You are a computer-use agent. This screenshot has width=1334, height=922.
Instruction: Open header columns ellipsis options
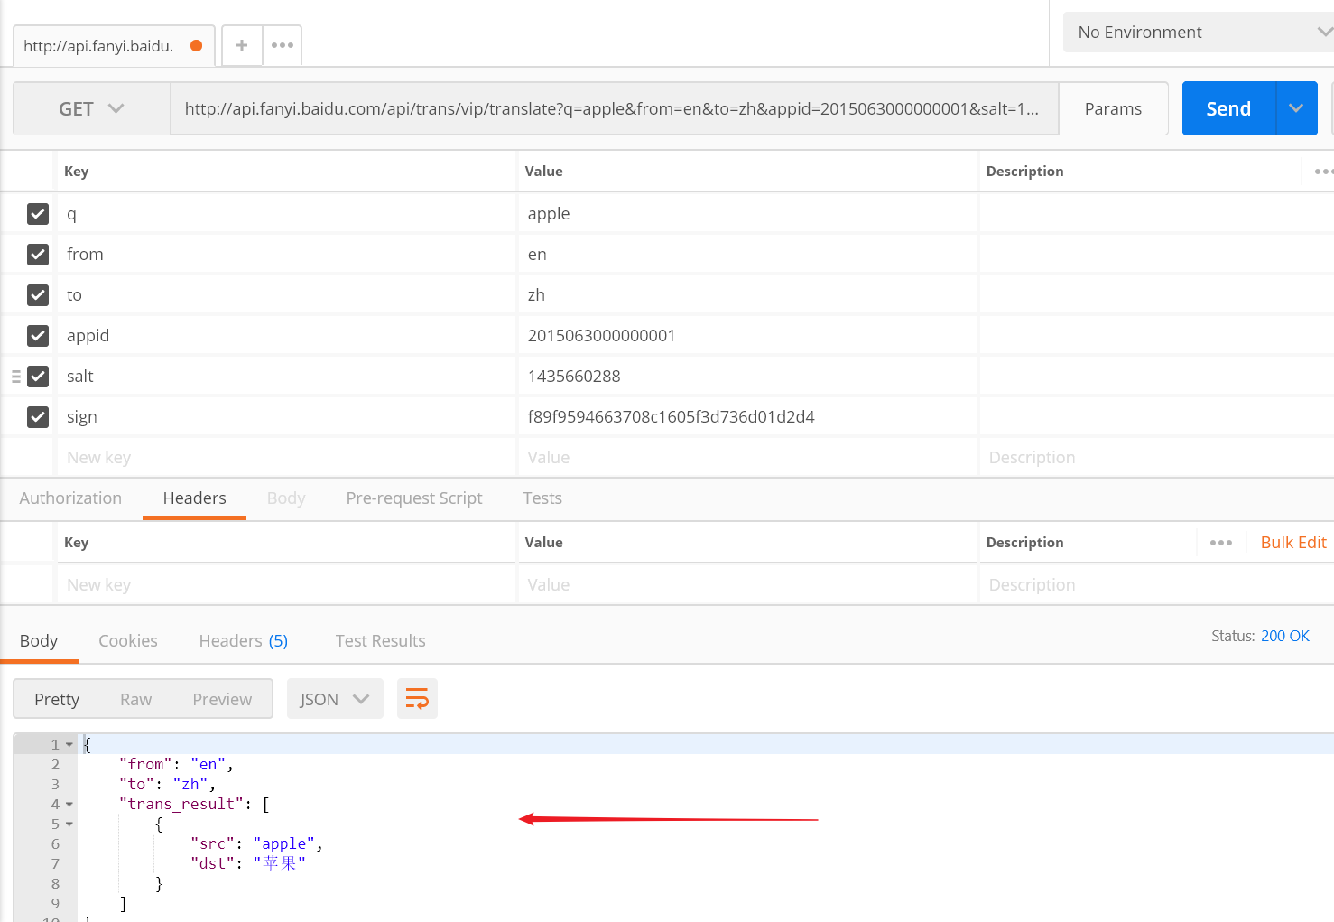pyautogui.click(x=1221, y=543)
